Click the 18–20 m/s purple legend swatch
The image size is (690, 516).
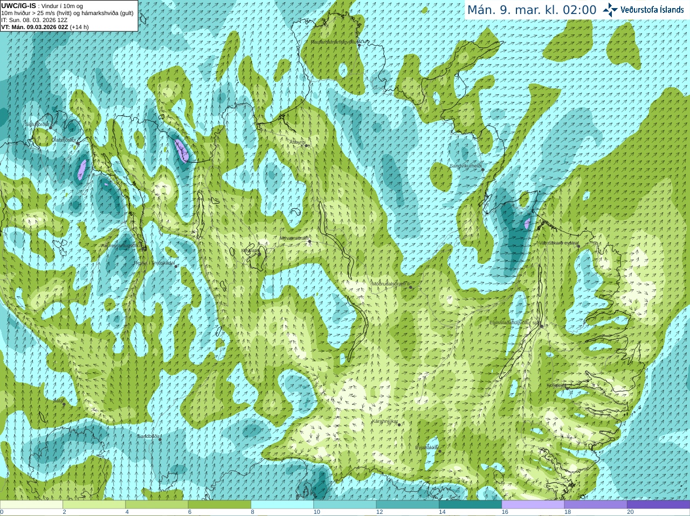point(596,505)
